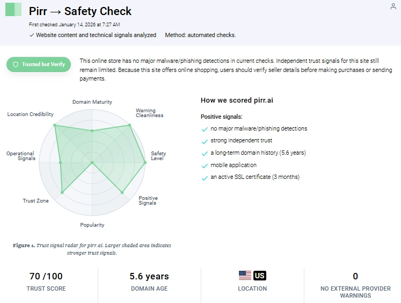Select the Trust Zone axis label
This screenshot has height=303, width=401.
(35, 200)
